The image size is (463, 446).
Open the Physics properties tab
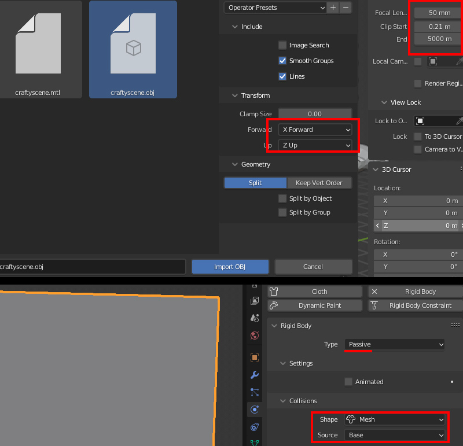pos(255,410)
